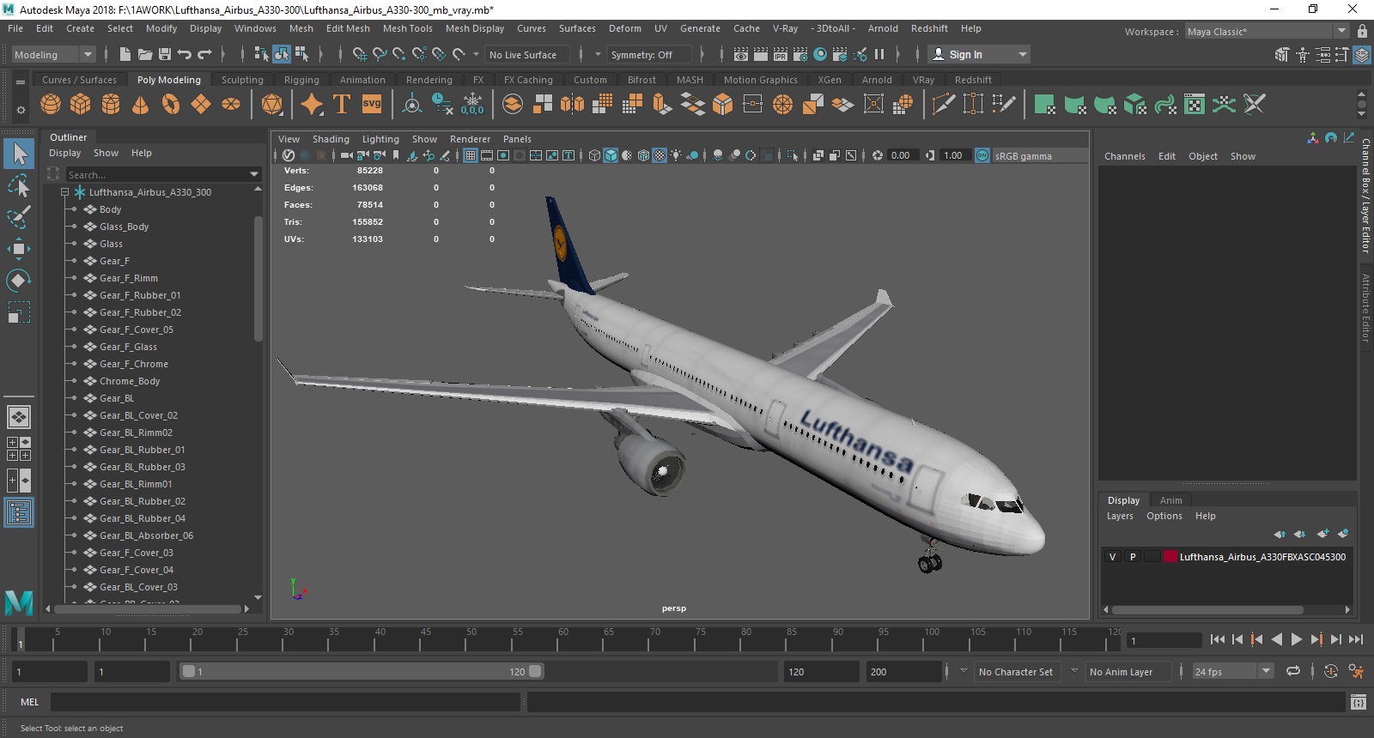
Task: Toggle use all lights in viewport
Action: point(677,155)
